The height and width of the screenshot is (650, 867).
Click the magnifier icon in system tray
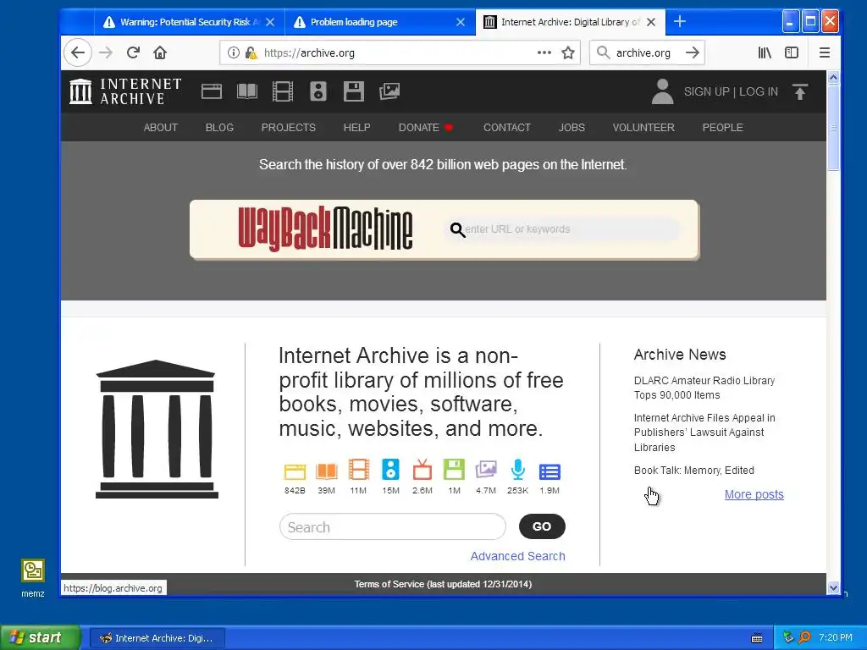pos(804,637)
